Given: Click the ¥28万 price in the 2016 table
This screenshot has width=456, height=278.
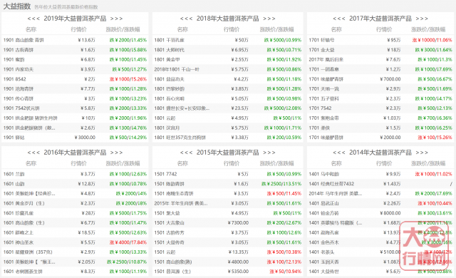Looking at the screenshot, I should 88,213.
